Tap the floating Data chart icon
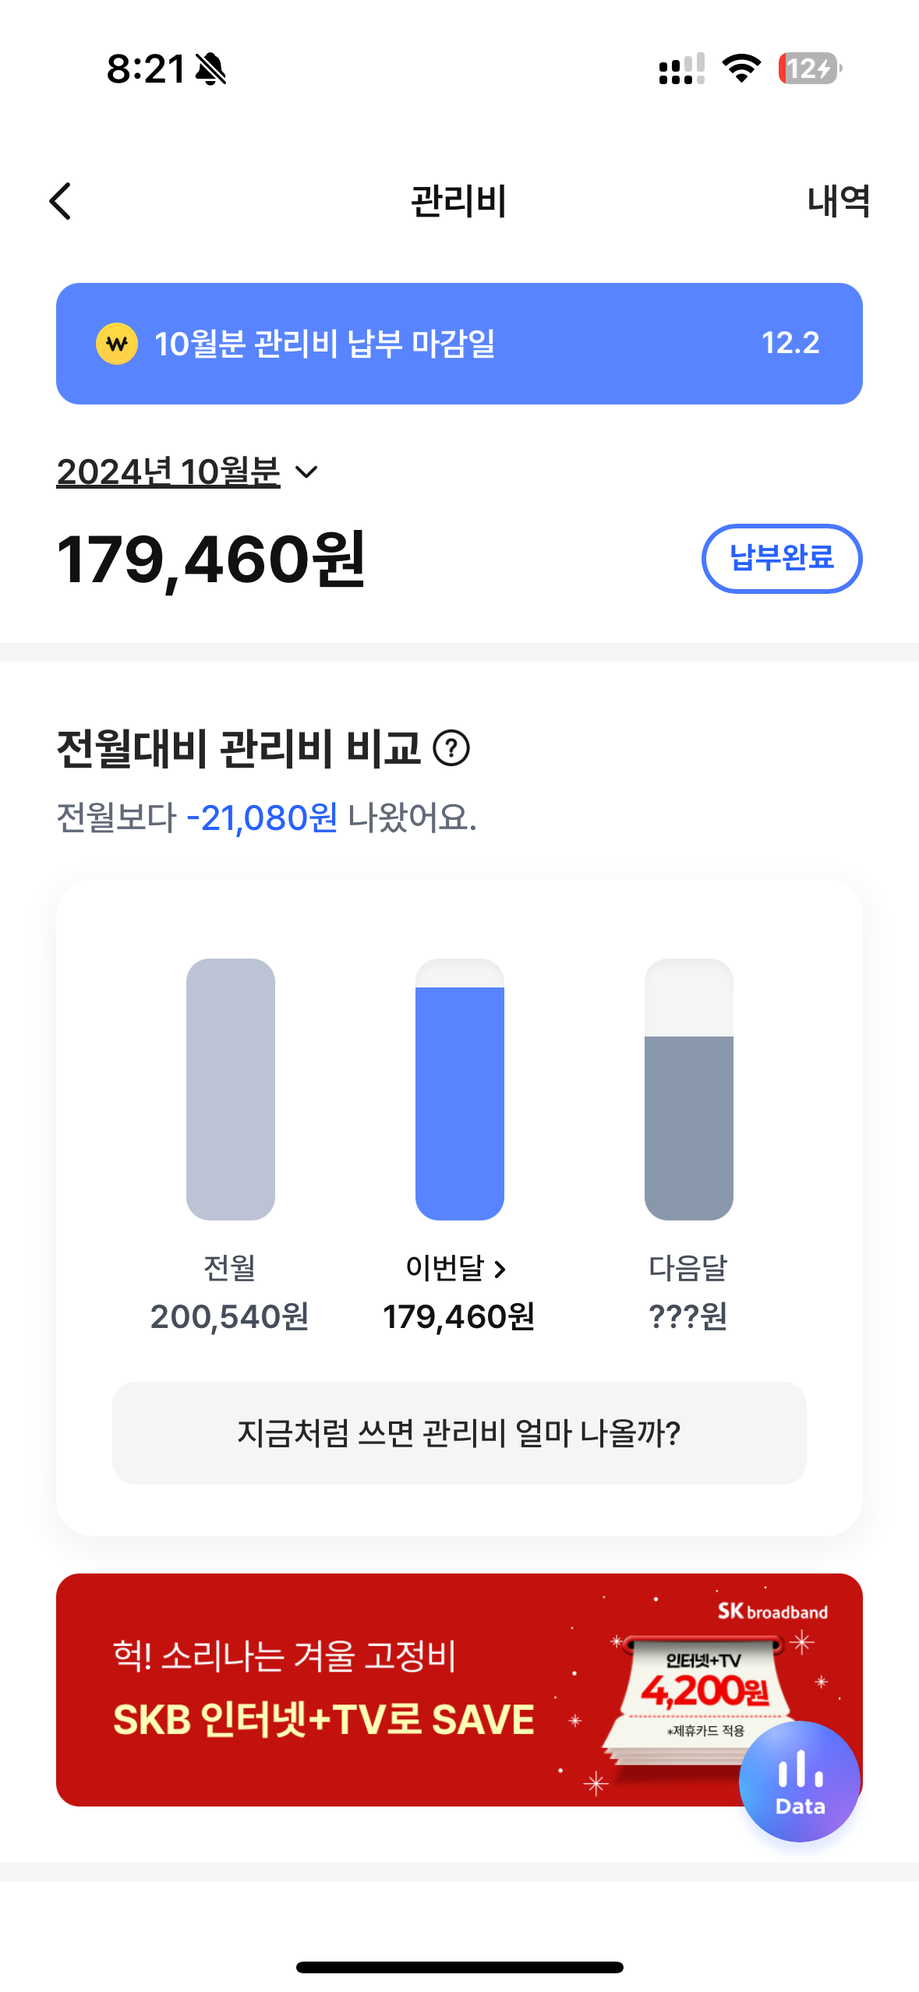The width and height of the screenshot is (919, 1992). [x=800, y=1781]
